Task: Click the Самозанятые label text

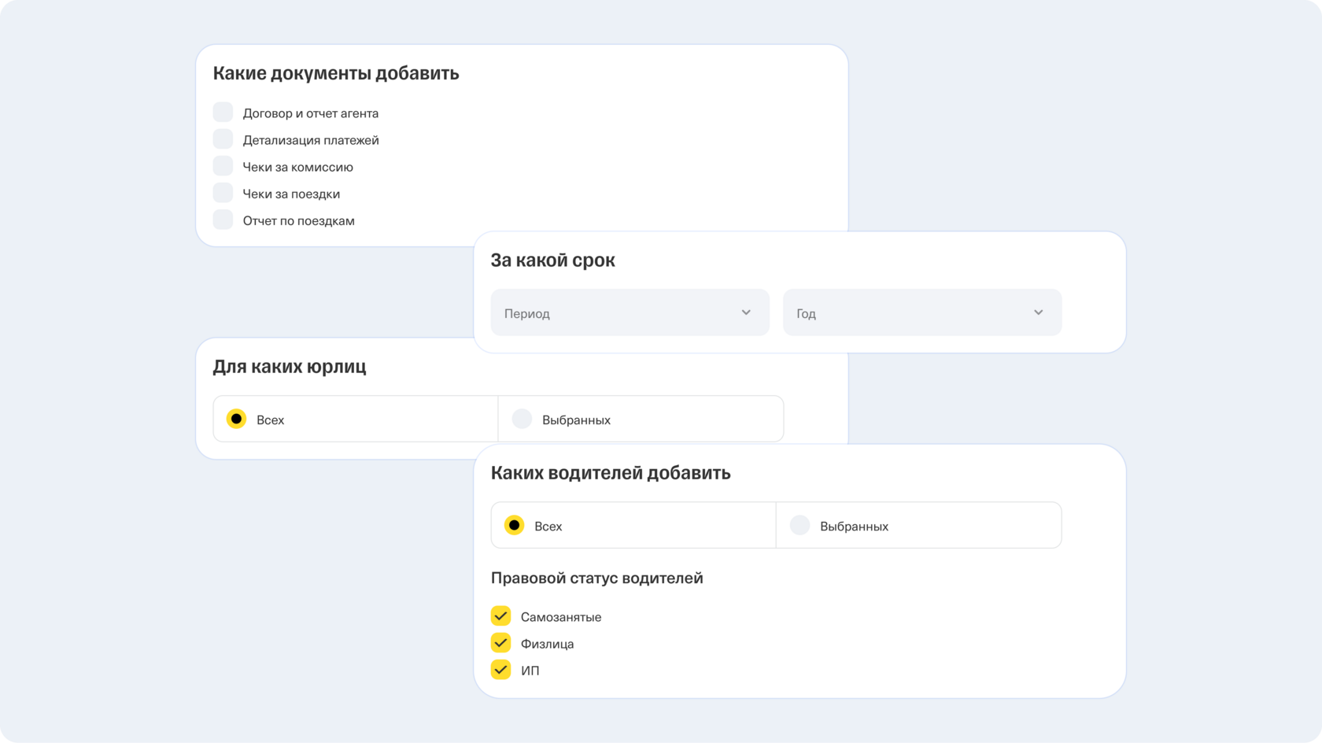Action: [x=560, y=617]
